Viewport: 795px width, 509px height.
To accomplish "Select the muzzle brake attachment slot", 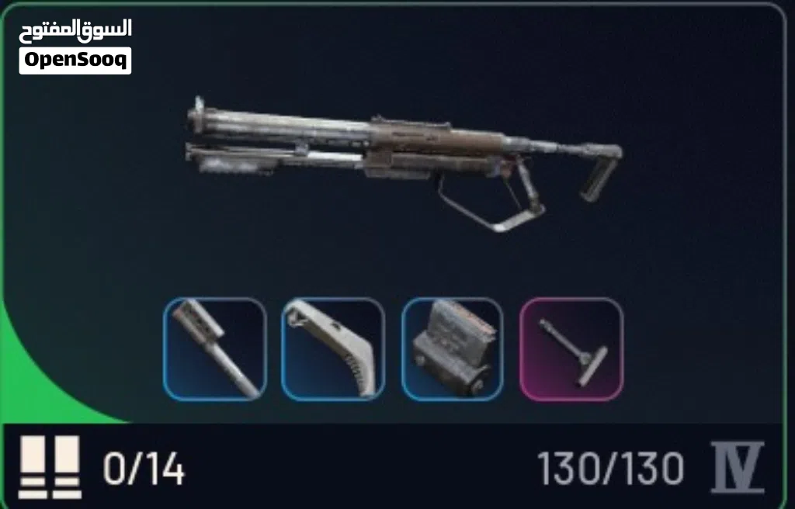I will [x=215, y=349].
